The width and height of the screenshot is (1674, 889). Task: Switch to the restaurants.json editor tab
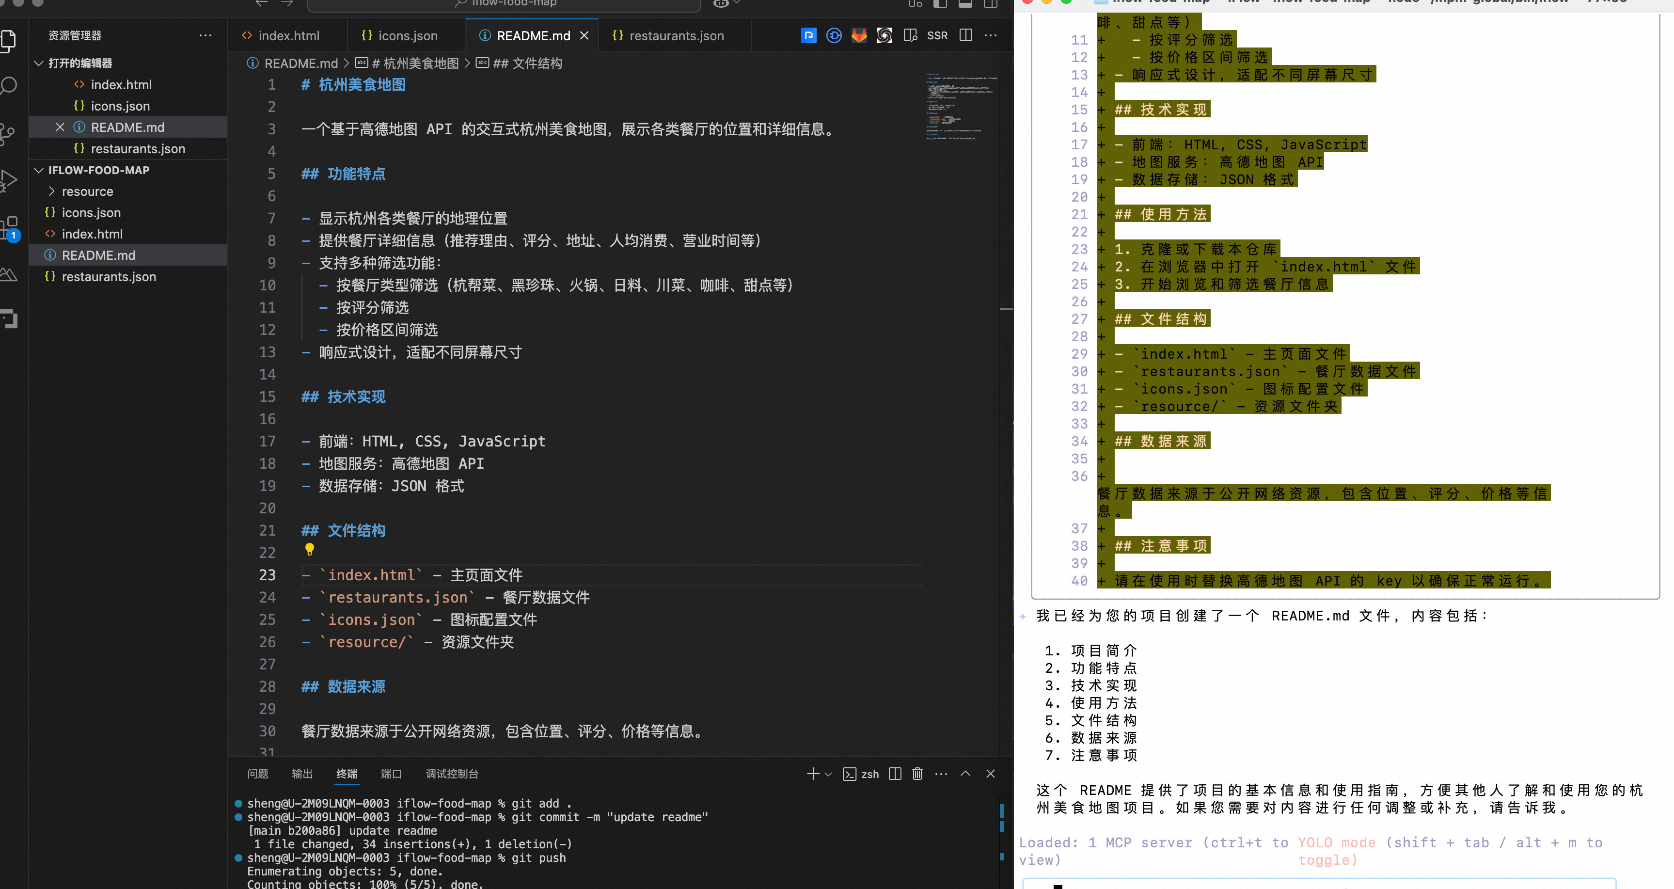click(x=676, y=36)
